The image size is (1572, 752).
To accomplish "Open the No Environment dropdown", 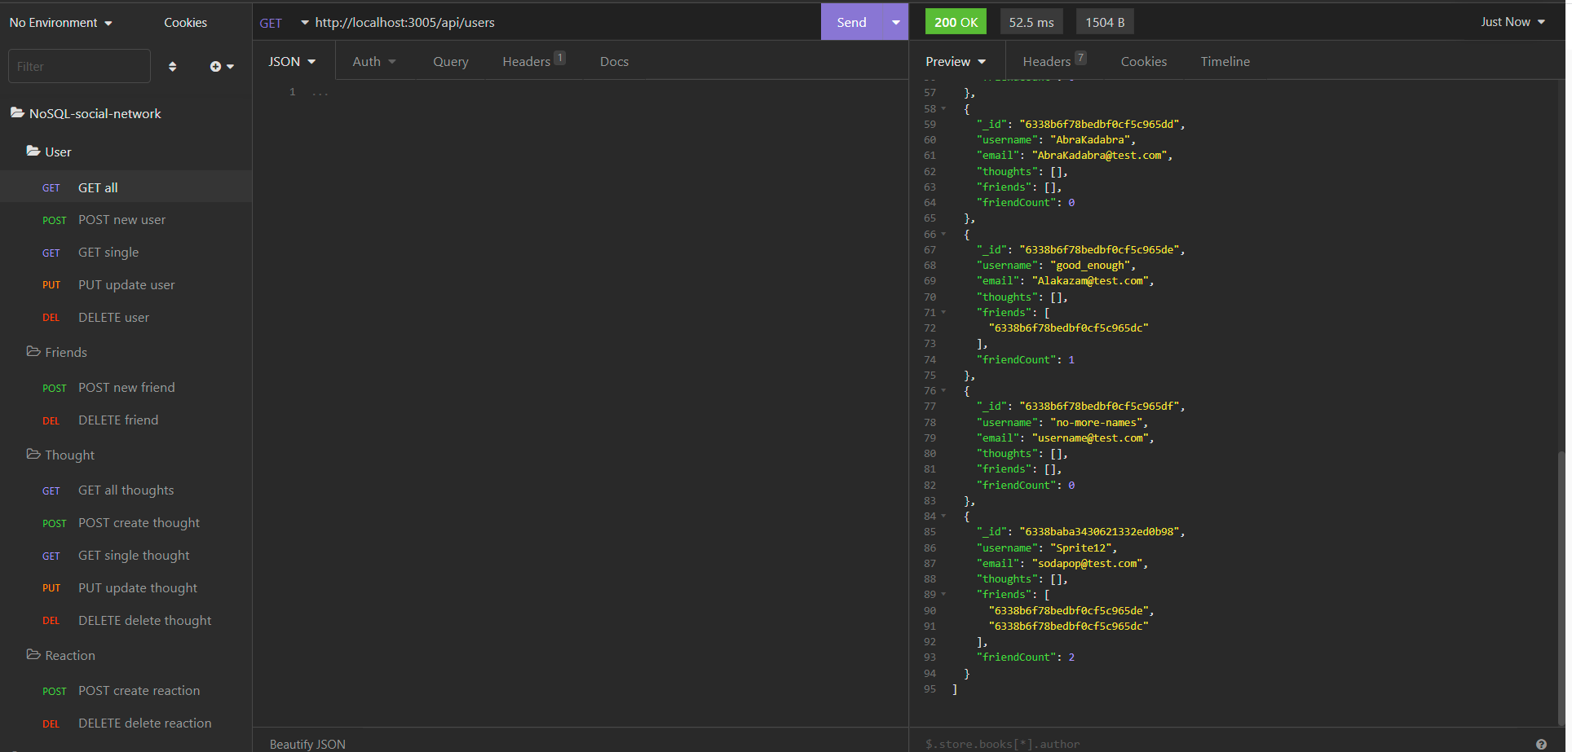I will point(61,22).
